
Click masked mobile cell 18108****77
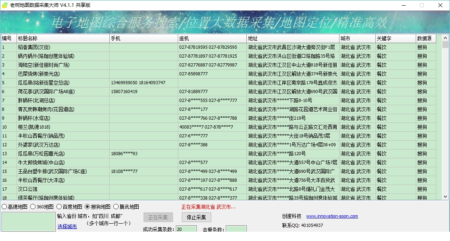(144, 172)
